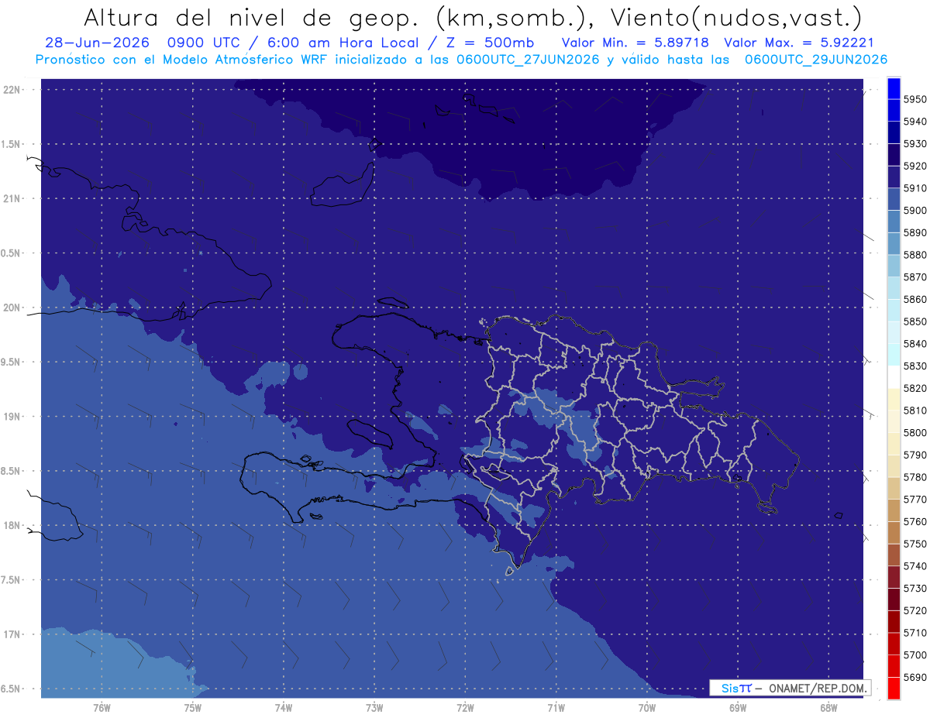Click the 19N latitude axis label
Viewport: 930px width, 718px height.
[x=13, y=417]
